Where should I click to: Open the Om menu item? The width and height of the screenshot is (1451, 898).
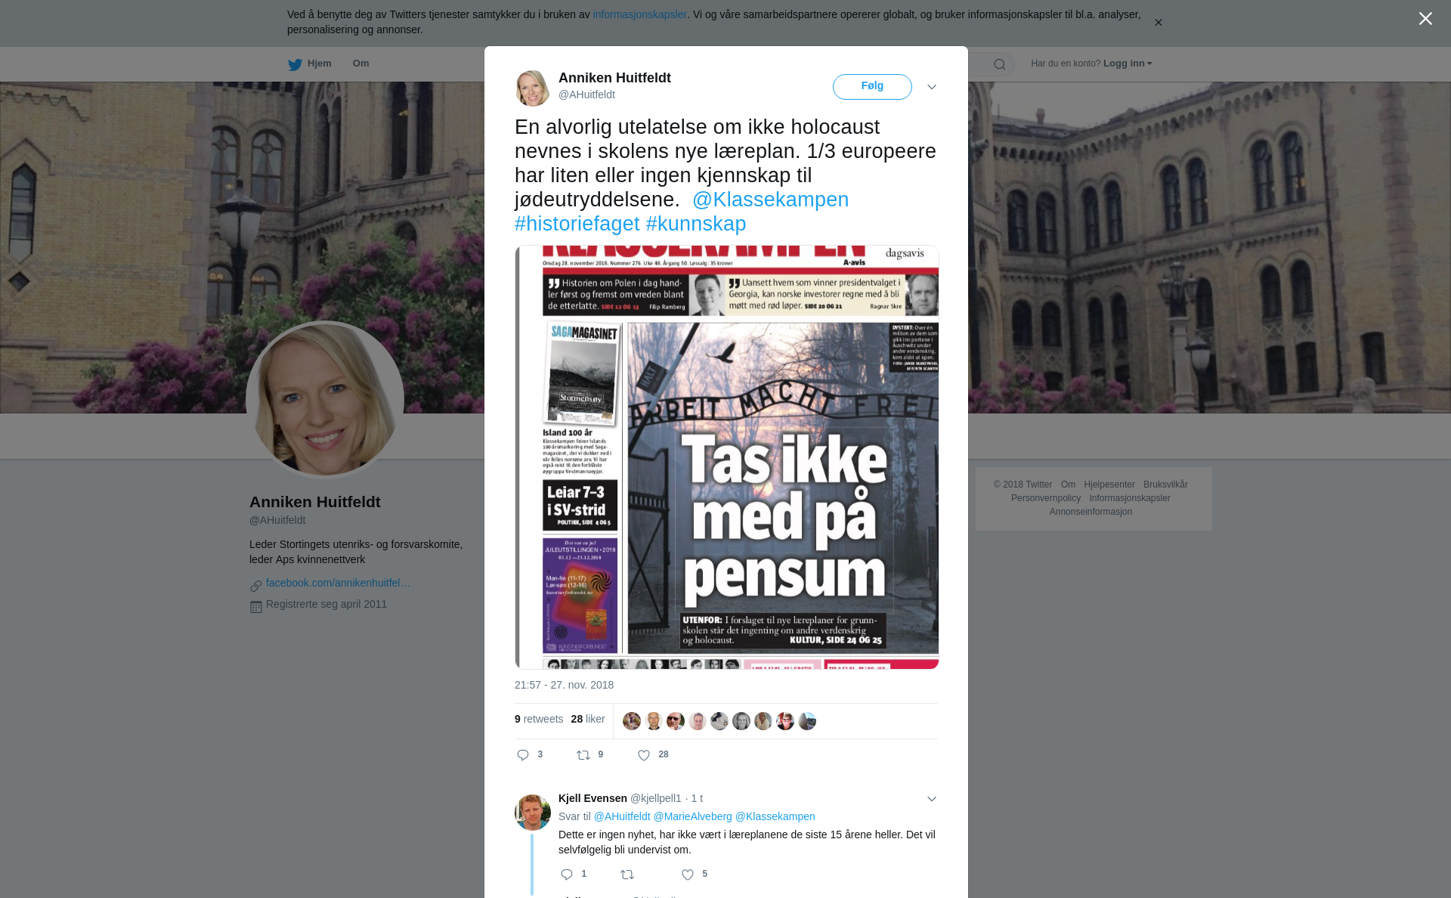360,63
